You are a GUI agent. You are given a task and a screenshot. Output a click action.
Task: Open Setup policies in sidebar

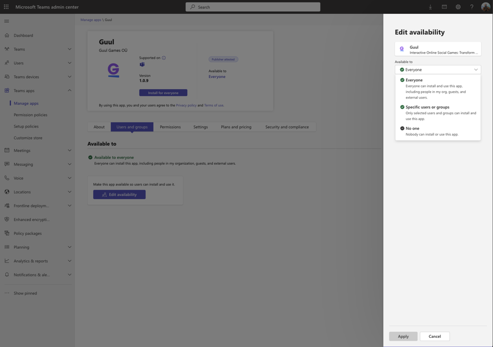click(x=26, y=126)
